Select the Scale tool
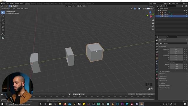The height and width of the screenshot is (106, 188). tap(3, 27)
